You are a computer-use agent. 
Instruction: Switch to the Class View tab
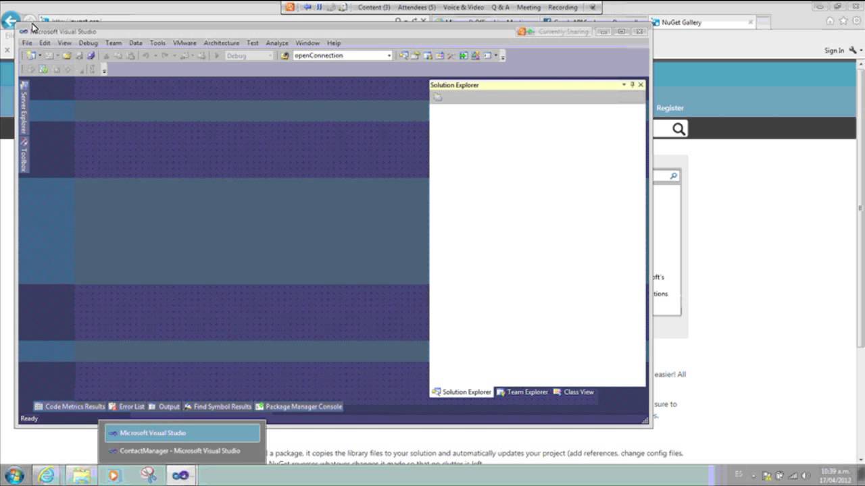[573, 392]
